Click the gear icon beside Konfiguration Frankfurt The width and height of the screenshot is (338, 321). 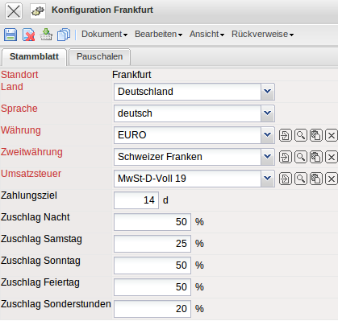coord(38,11)
